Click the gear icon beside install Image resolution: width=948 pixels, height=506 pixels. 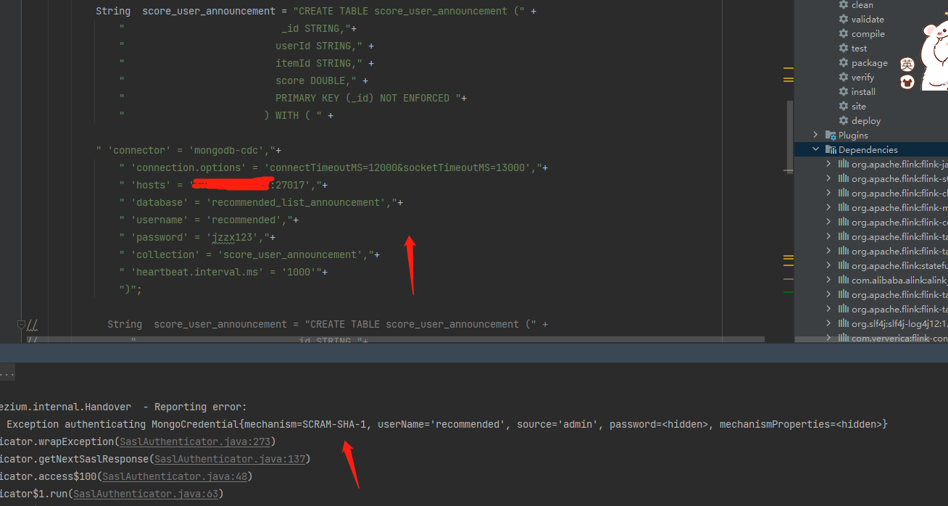[844, 91]
